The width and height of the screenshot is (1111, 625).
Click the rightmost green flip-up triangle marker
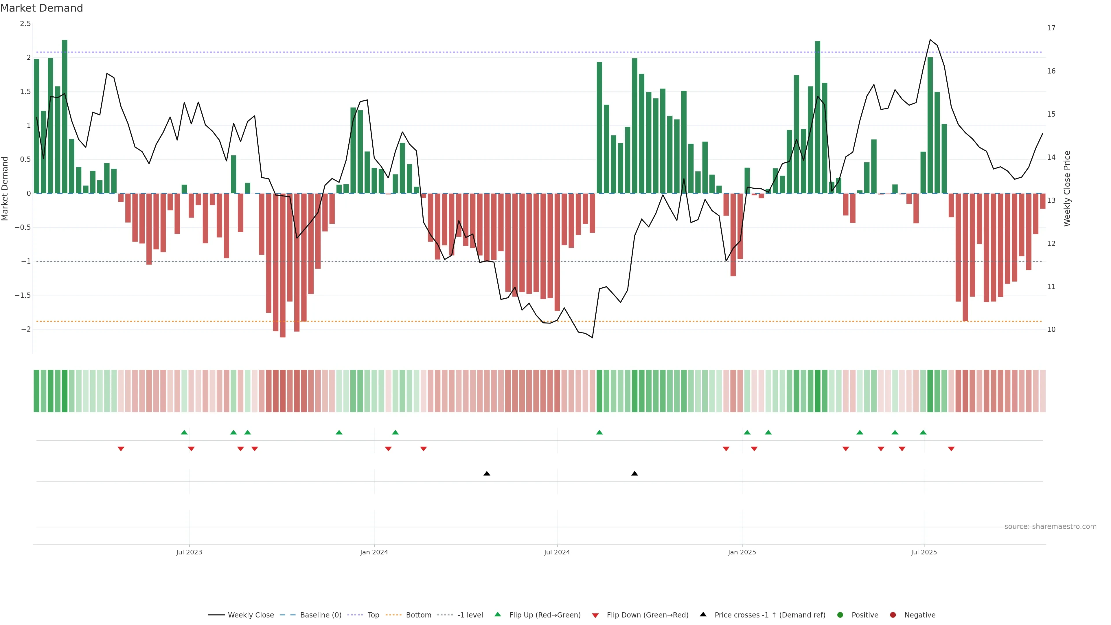923,432
